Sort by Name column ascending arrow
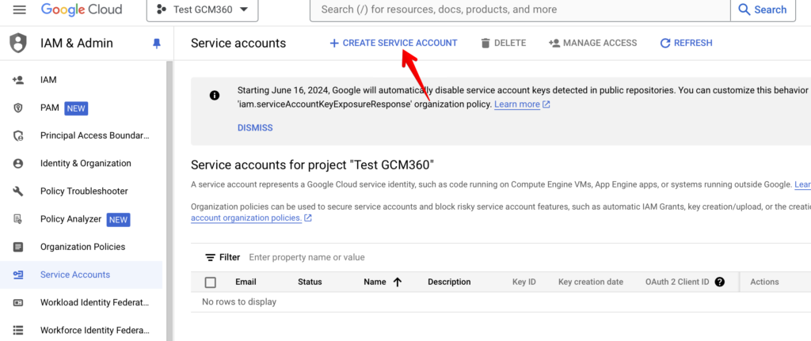Image resolution: width=811 pixels, height=341 pixels. (397, 282)
